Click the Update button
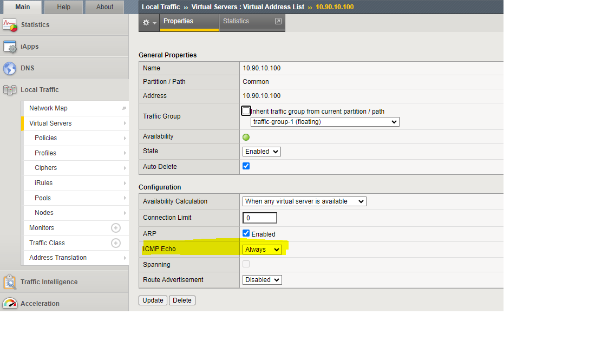 [x=153, y=300]
